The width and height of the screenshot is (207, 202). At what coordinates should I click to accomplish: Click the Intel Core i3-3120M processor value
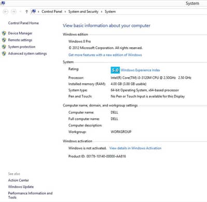(x=151, y=78)
